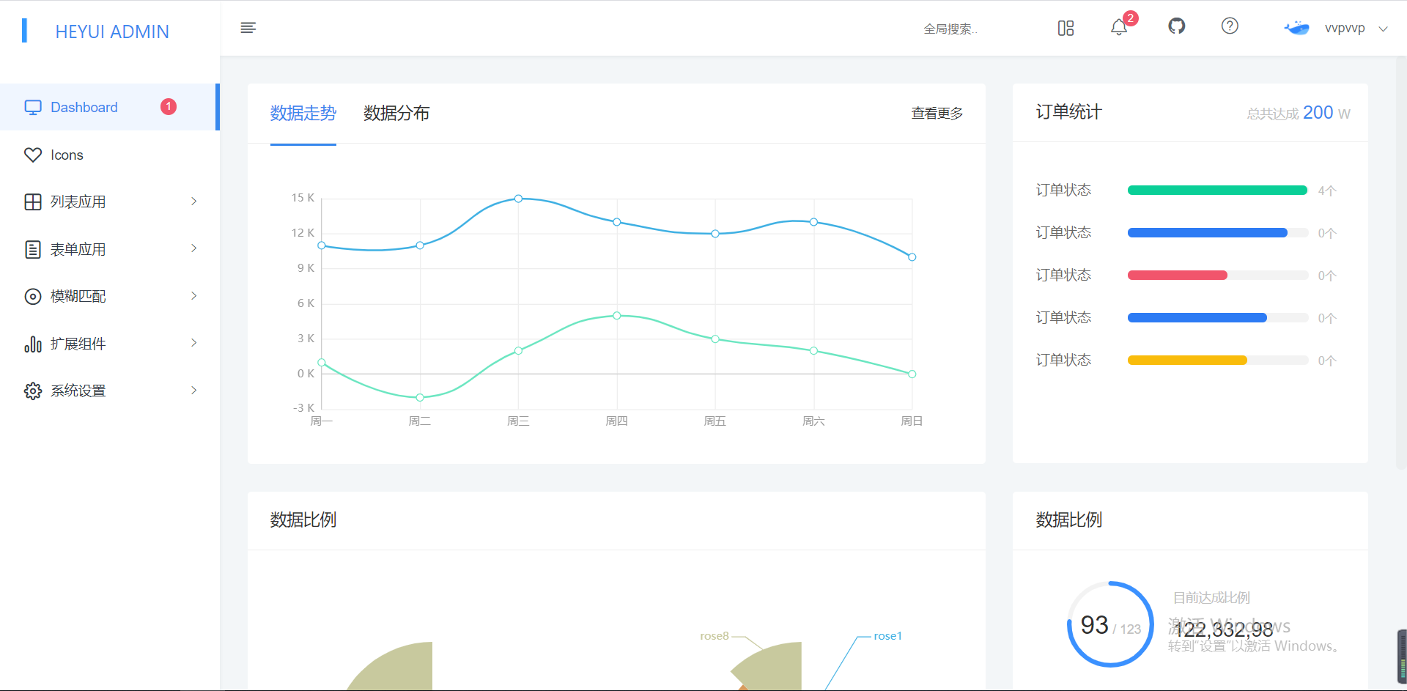
Task: Expand the 列表应用 submenu chevron
Action: 193,202
